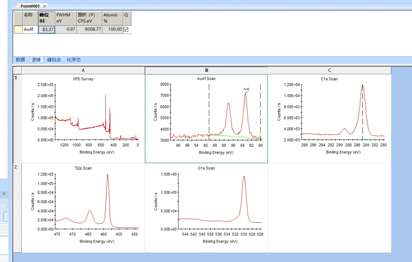This screenshot has width=412, height=262.
Task: Open the XPS Survey spectrum thumbnail
Action: [x=83, y=114]
